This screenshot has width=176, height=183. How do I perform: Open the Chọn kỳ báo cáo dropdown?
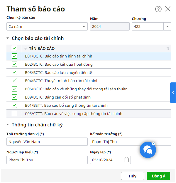(84, 27)
